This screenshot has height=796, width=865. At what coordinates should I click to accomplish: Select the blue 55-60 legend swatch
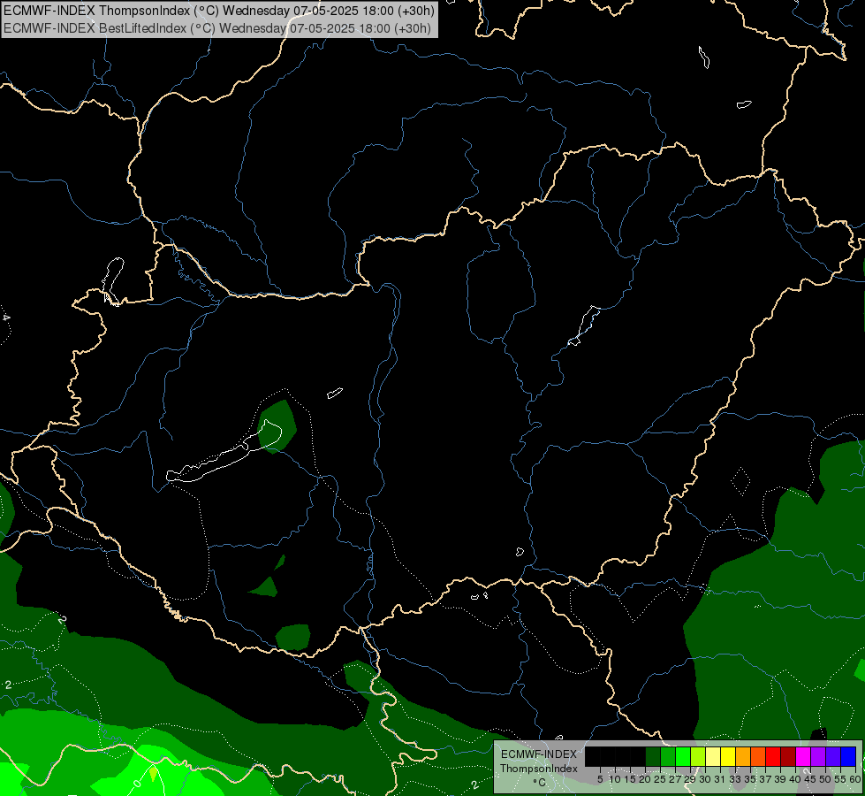point(848,756)
